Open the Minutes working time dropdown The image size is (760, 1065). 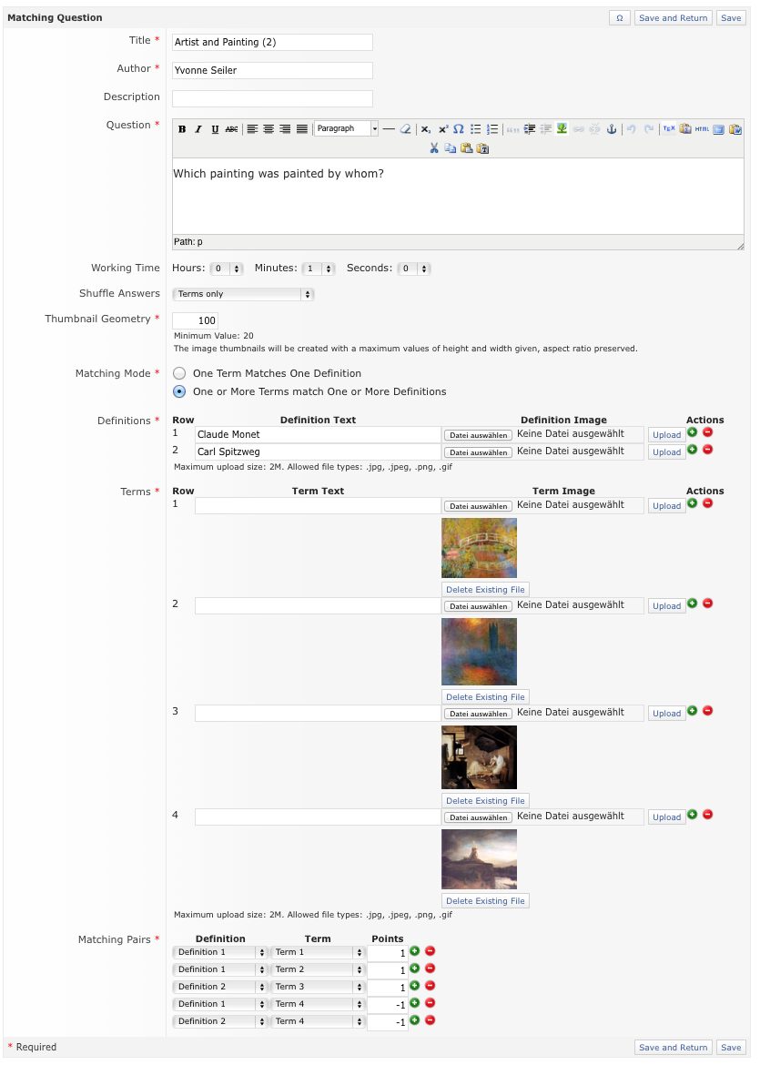coord(319,269)
